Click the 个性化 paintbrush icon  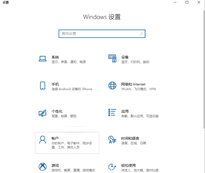[x=43, y=113]
